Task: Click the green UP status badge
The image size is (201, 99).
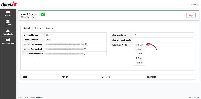Action: click(43, 14)
